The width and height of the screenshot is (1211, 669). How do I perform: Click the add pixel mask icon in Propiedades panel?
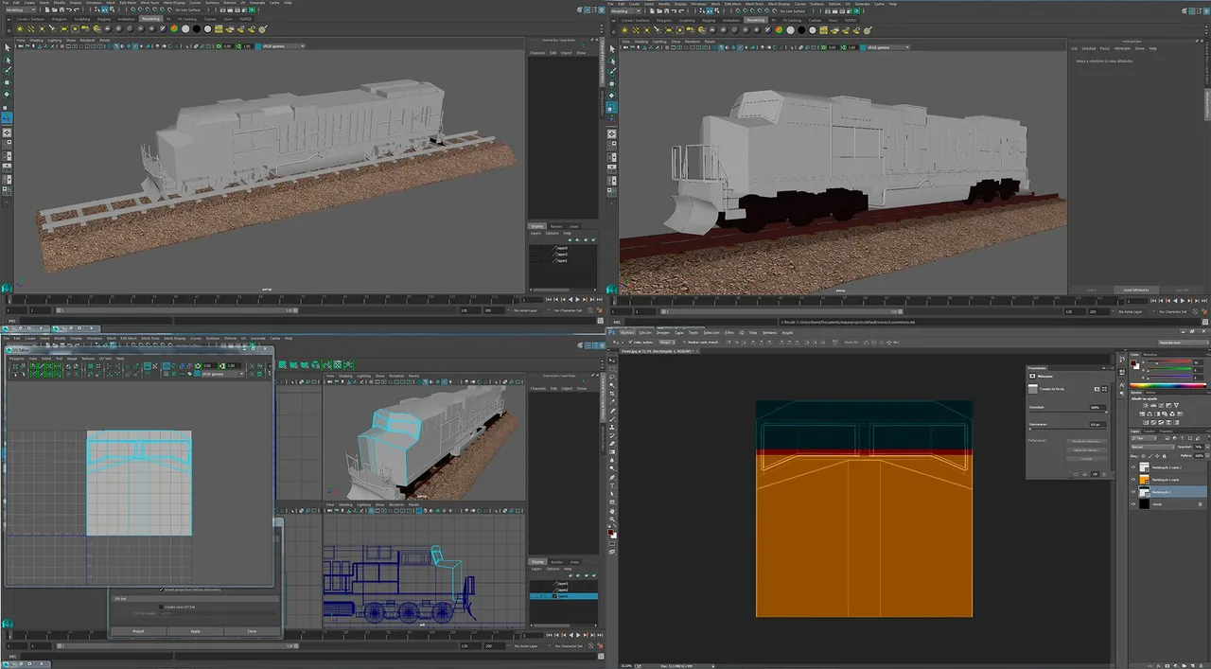1097,389
